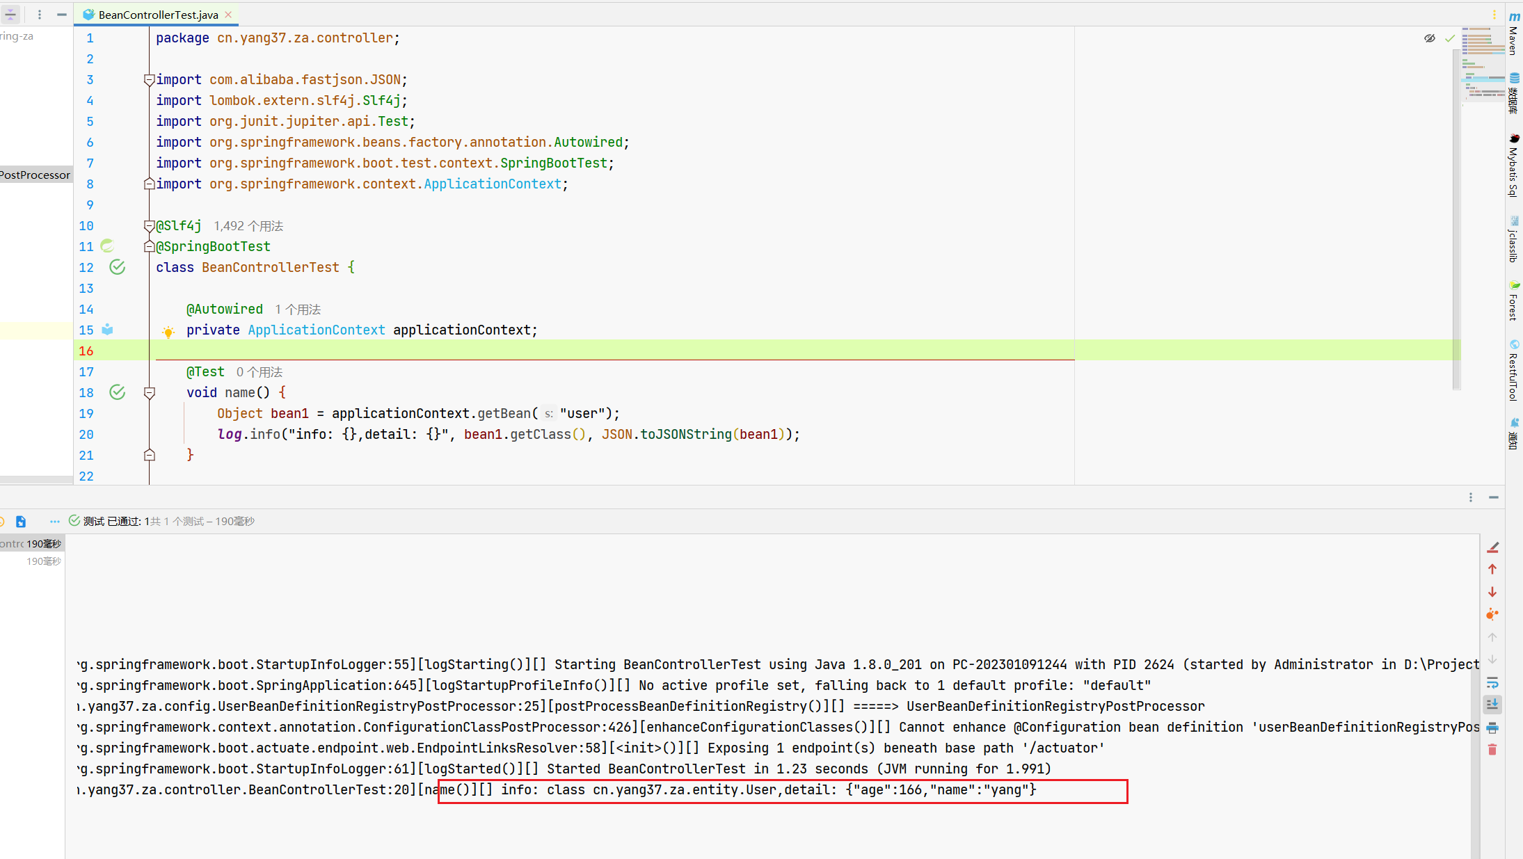The width and height of the screenshot is (1523, 859).
Task: Close the BeanControllerTest.java tab
Action: [x=229, y=15]
